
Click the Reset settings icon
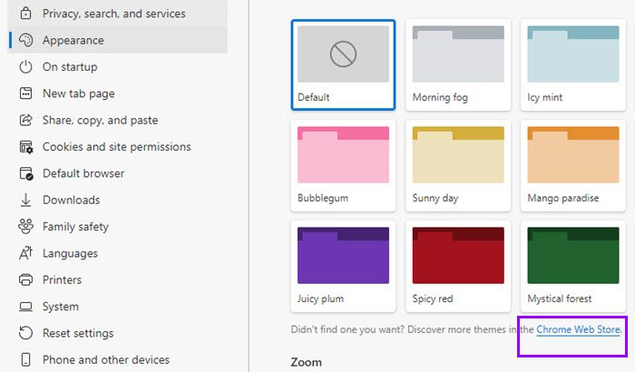[x=25, y=333]
